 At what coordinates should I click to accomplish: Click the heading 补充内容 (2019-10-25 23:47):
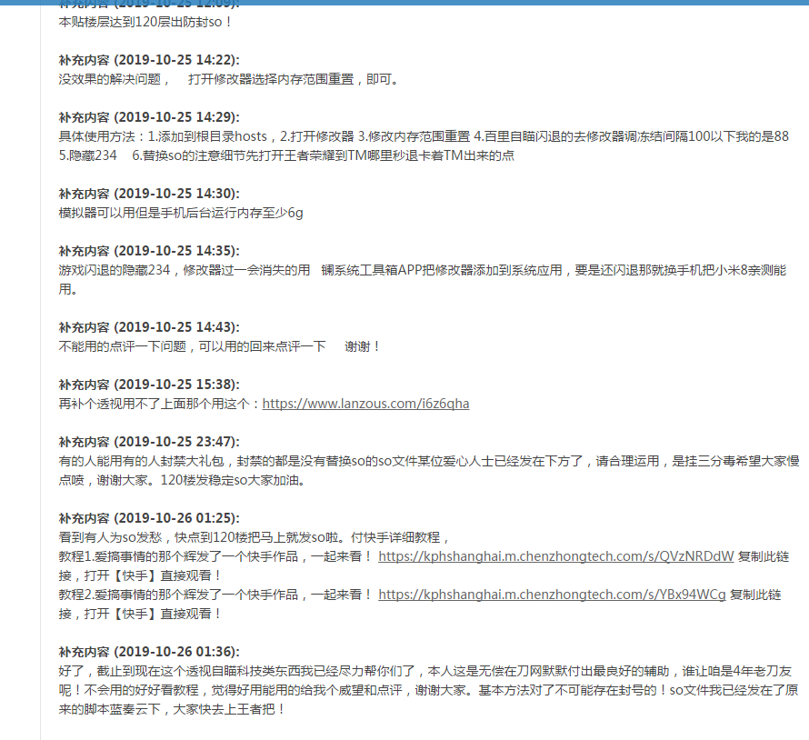coord(149,442)
